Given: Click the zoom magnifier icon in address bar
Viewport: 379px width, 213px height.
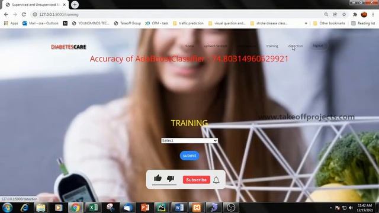Looking at the screenshot, I should (326, 14).
